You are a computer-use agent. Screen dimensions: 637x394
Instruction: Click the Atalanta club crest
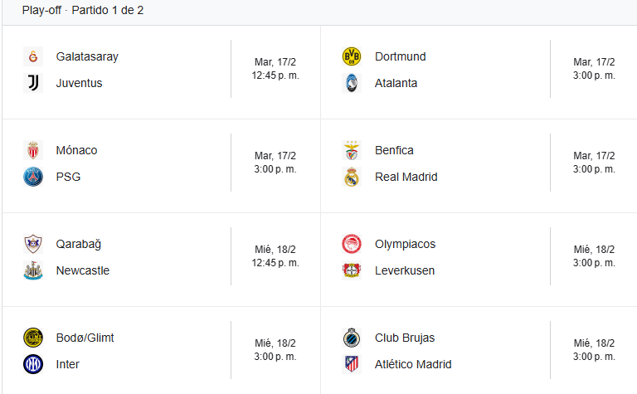click(x=352, y=83)
